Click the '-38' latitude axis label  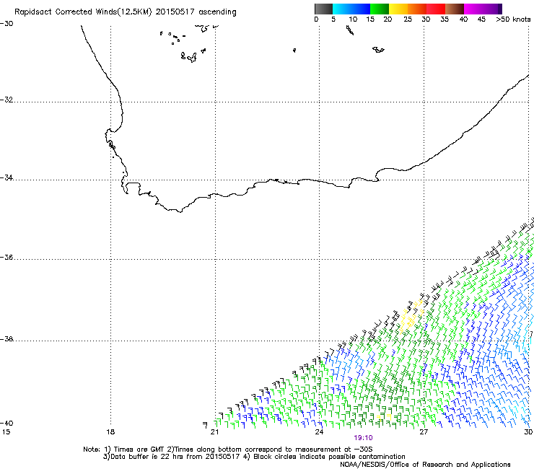6,339
